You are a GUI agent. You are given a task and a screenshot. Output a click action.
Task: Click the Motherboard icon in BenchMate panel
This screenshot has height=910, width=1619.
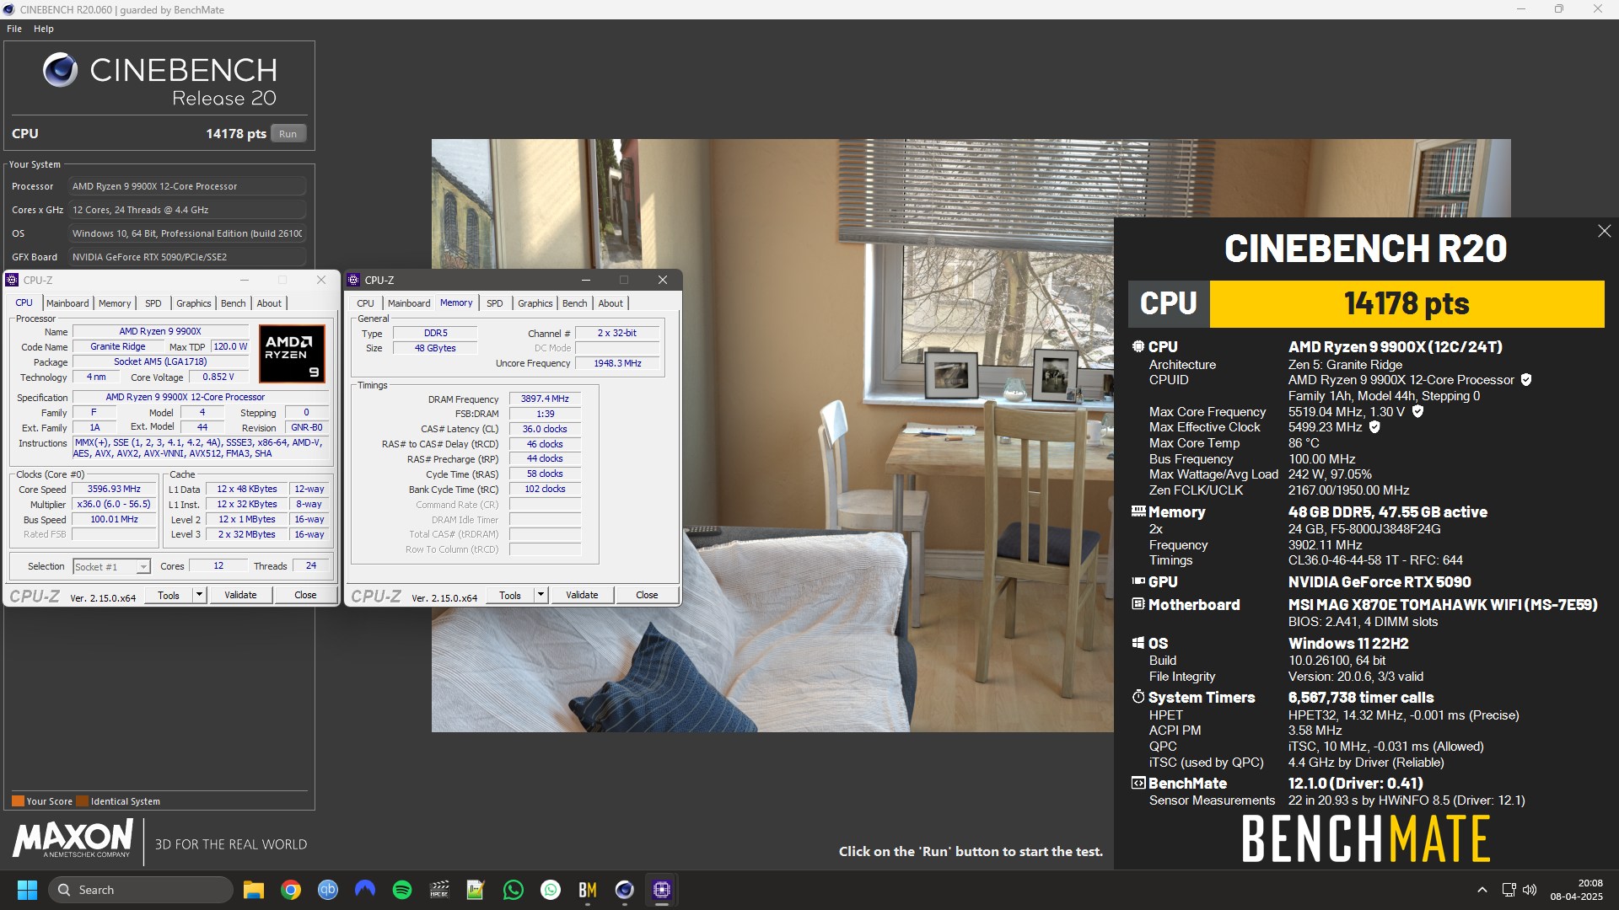(1138, 604)
